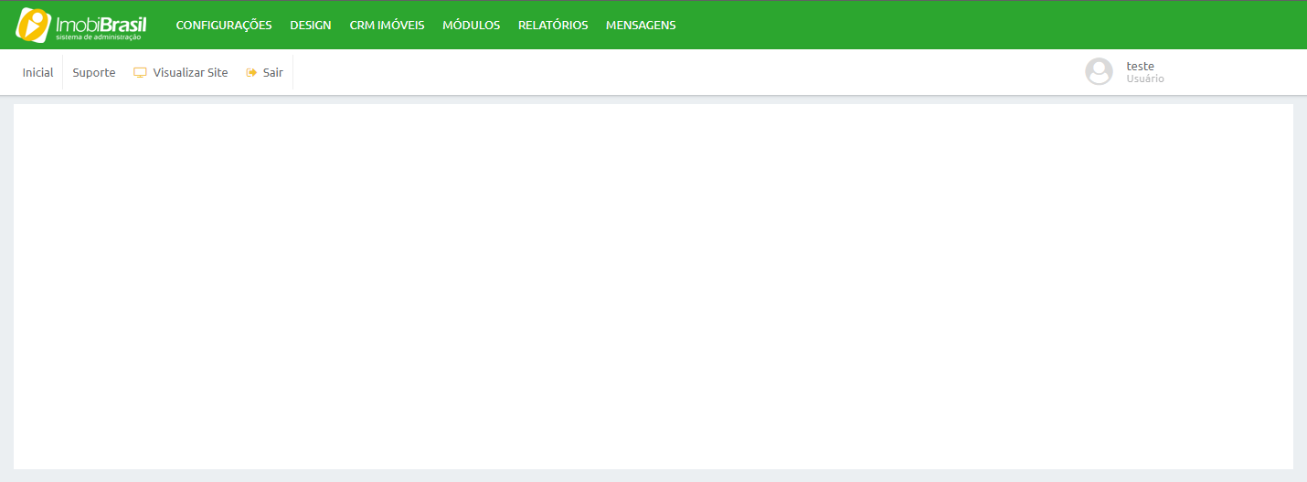Image resolution: width=1307 pixels, height=482 pixels.
Task: Open the RELATÓRIOS menu
Action: 553,26
